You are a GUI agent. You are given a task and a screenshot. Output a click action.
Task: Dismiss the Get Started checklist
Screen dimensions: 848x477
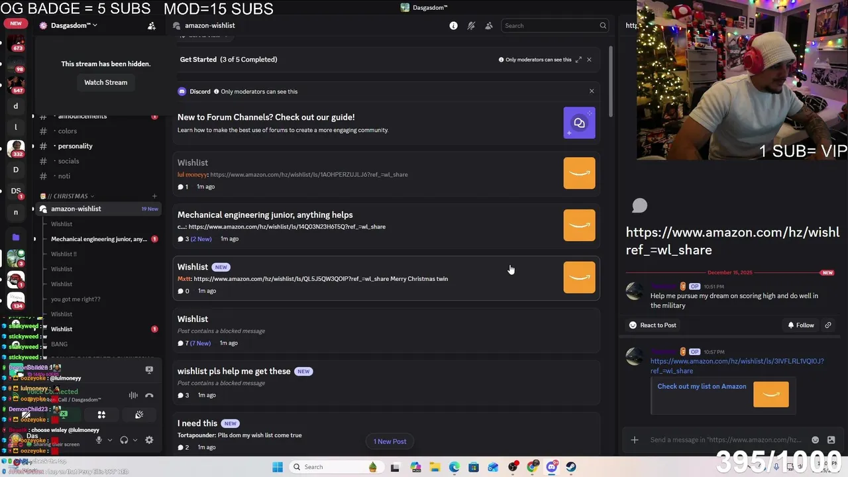(589, 60)
